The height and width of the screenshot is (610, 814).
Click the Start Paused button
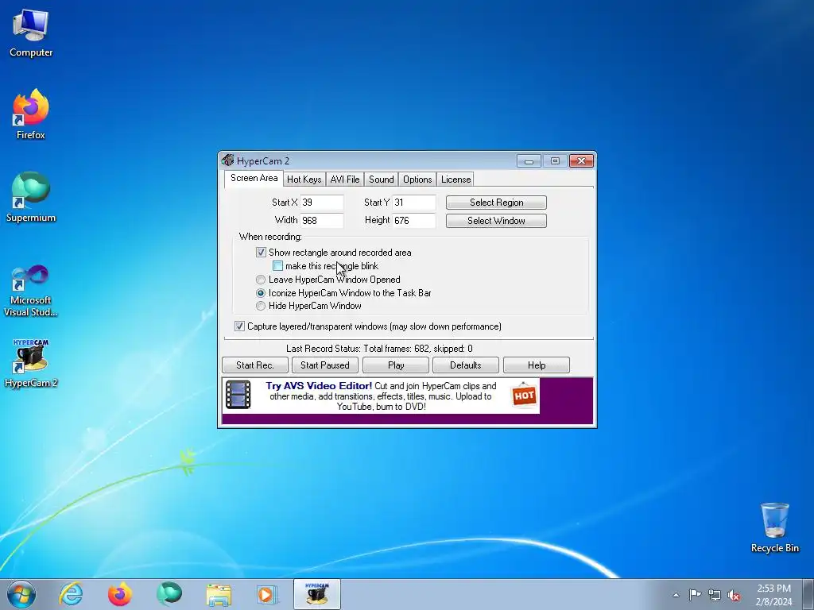[325, 365]
